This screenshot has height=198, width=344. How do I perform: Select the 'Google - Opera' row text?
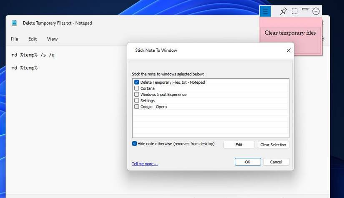click(x=153, y=107)
